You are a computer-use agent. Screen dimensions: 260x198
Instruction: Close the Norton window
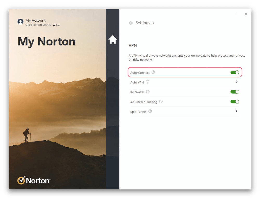[x=246, y=14]
